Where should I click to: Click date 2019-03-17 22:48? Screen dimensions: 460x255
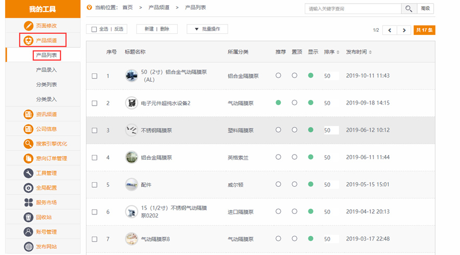click(x=368, y=239)
